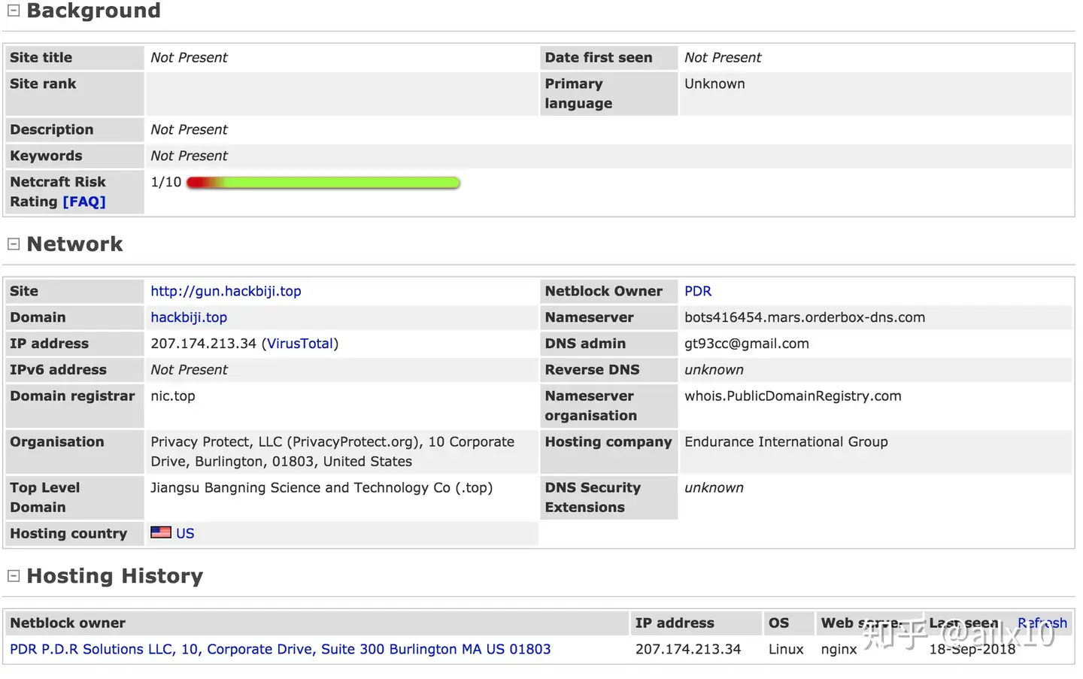Click the Domain registrar label cell
The height and width of the screenshot is (679, 1083).
(74, 406)
